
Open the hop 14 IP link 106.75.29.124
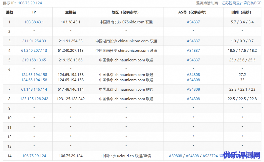[x=34, y=156]
